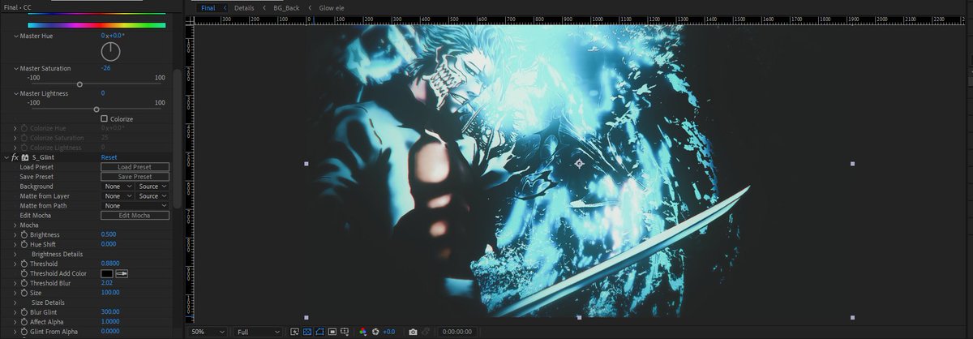The image size is (973, 339).
Task: Click the Edit Mocha button
Action: click(x=135, y=216)
